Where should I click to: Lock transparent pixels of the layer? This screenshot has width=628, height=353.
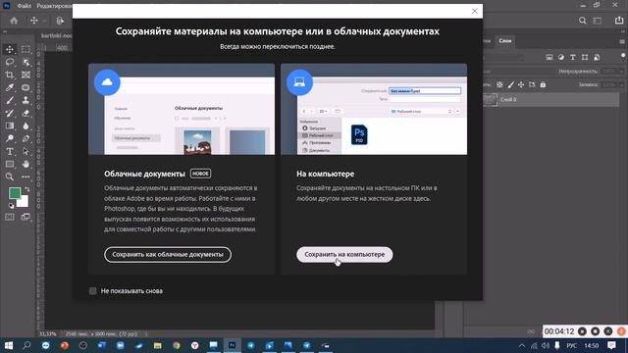tap(499, 85)
